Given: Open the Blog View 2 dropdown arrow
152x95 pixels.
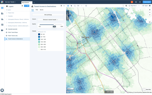Looking at the screenshot, I should click(139, 6).
